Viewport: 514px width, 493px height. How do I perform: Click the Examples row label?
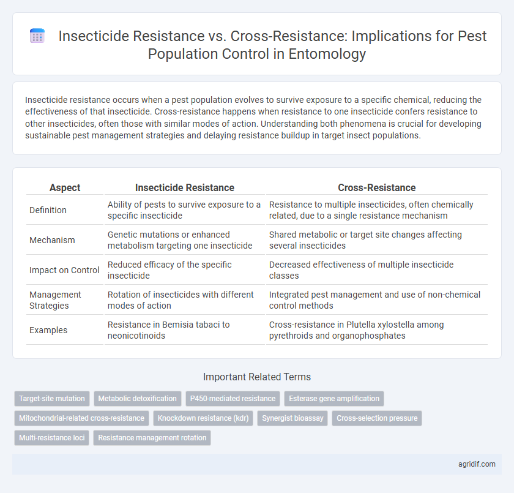(48, 330)
